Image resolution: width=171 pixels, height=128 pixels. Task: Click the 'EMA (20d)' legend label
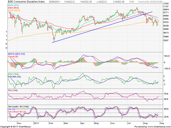14,5
